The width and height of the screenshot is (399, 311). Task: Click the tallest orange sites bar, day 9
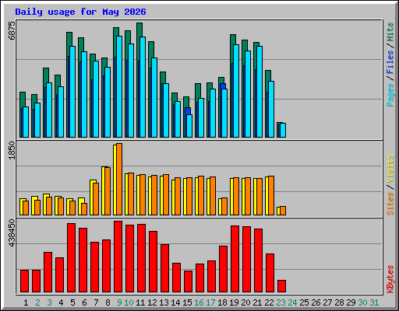pos(119,179)
